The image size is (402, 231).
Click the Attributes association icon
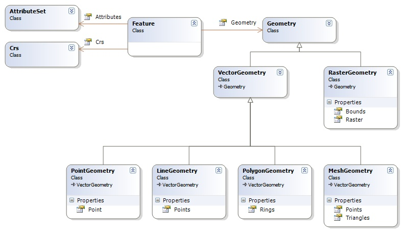(x=88, y=17)
